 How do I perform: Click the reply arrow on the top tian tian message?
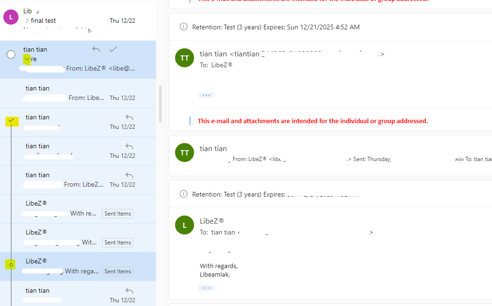(95, 49)
